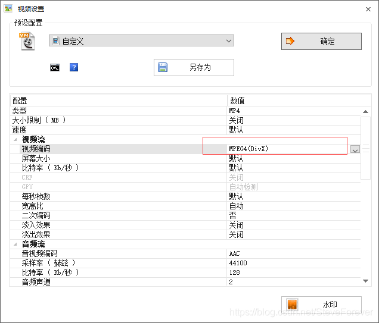Select the 宽高比 row
The width and height of the screenshot is (379, 323).
(x=185, y=206)
